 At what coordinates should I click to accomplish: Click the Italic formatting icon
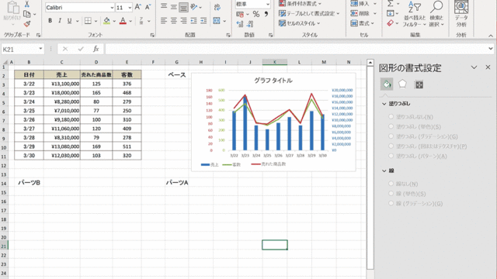click(x=60, y=21)
